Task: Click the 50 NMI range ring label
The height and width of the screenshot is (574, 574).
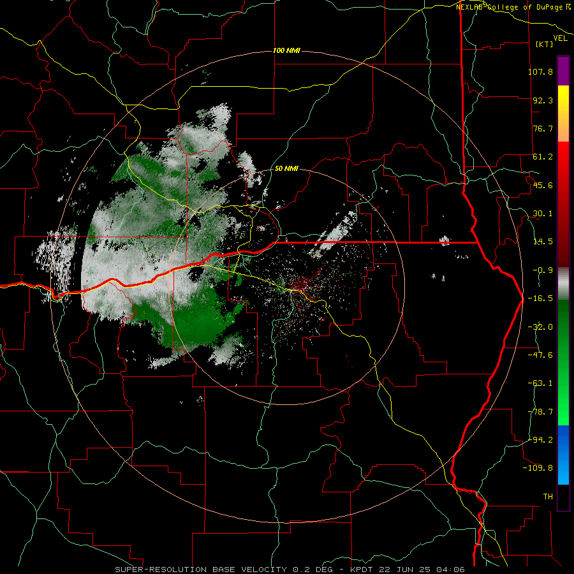Action: (286, 169)
